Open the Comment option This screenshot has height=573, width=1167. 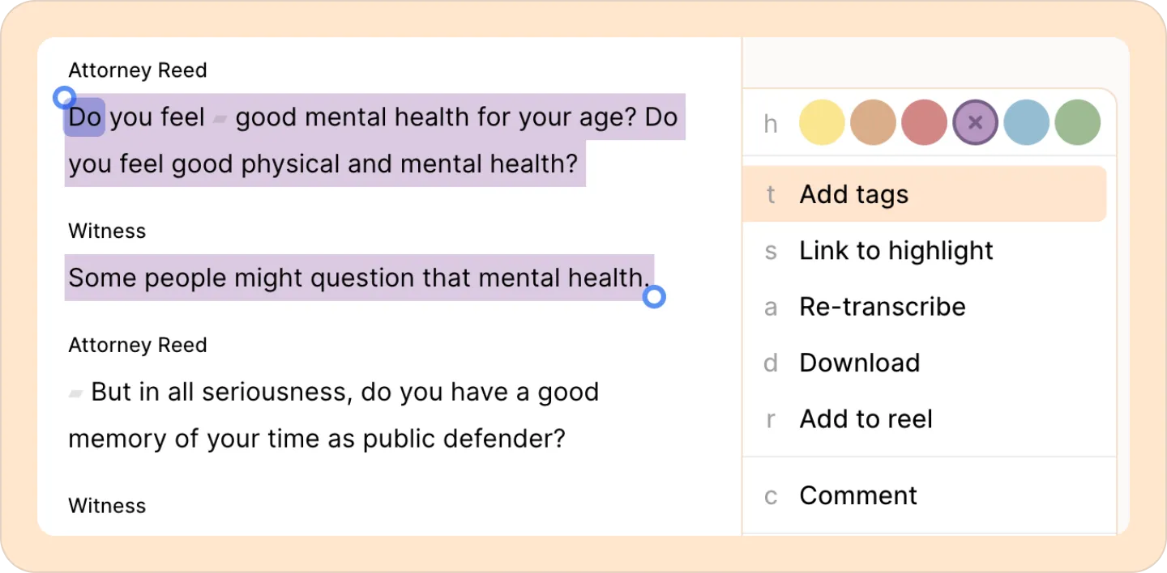coord(857,495)
